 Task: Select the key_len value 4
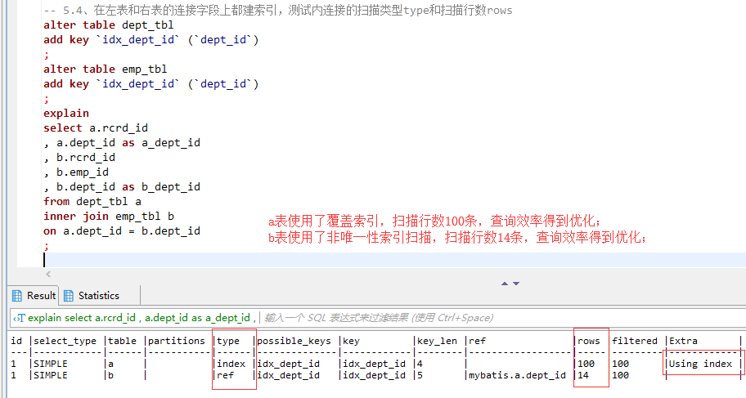420,364
